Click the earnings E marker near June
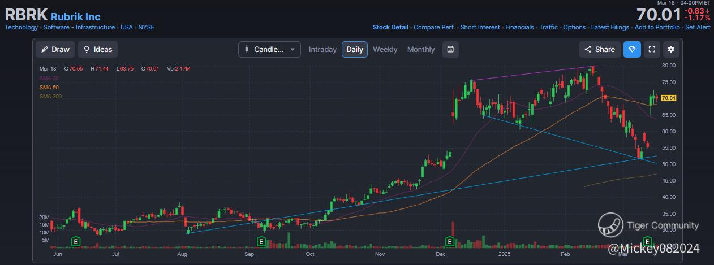The image size is (714, 265). click(x=76, y=241)
